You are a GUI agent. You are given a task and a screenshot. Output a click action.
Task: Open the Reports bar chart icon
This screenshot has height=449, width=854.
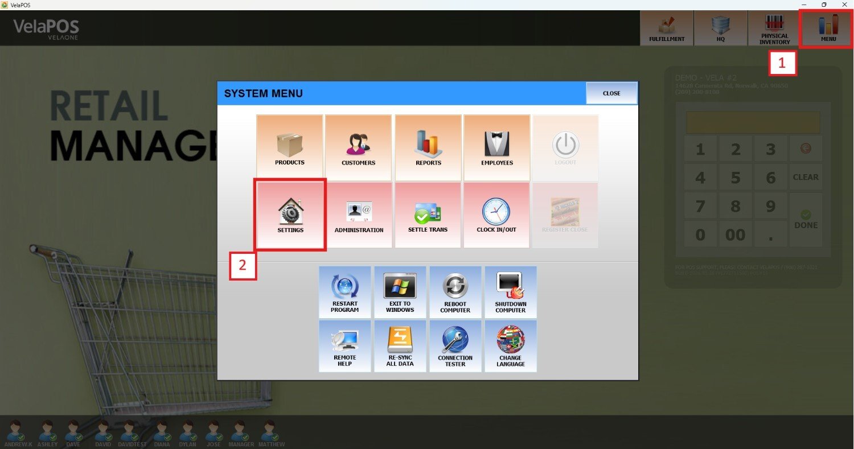point(428,147)
